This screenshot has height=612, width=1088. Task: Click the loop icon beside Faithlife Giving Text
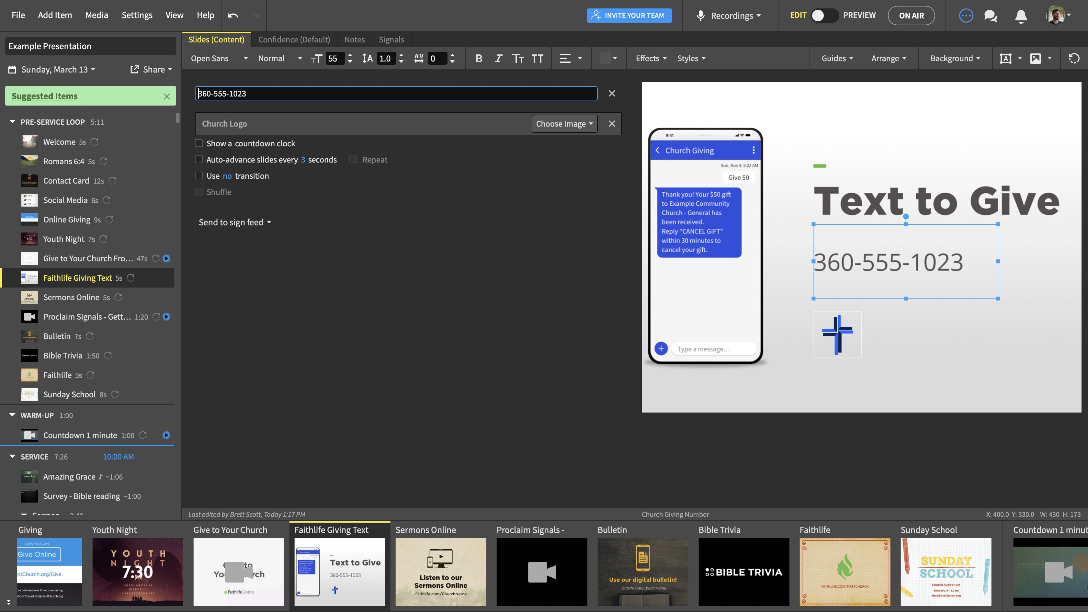click(x=131, y=278)
